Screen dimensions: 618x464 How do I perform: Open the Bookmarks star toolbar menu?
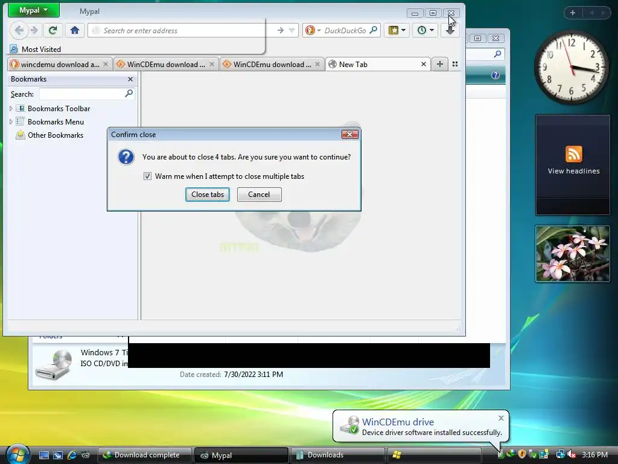pyautogui.click(x=397, y=30)
